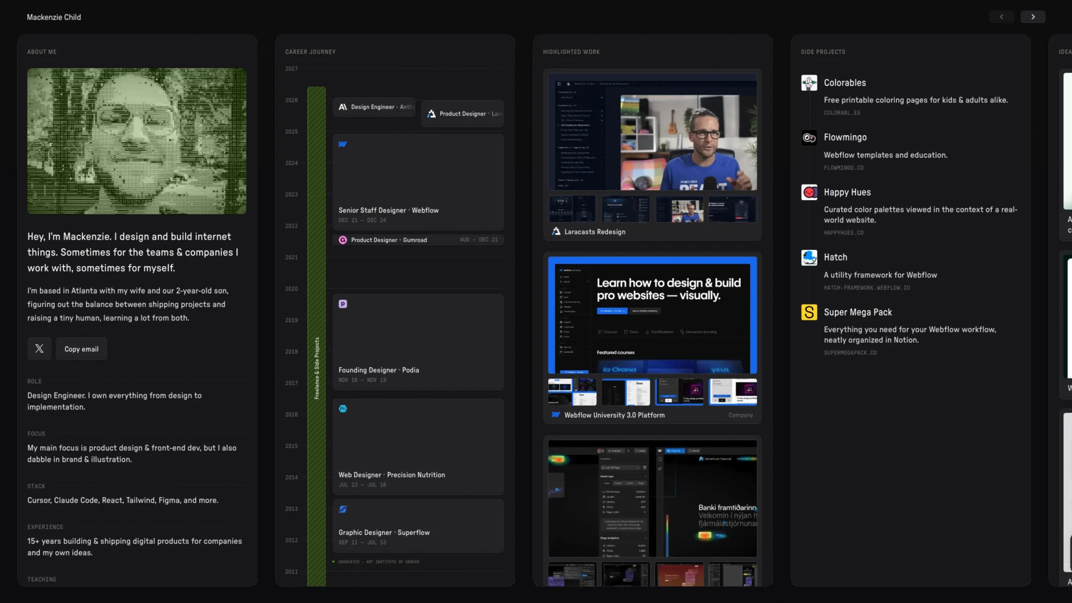
Task: Click Webflow icon beside Webflow University caption
Action: (556, 415)
